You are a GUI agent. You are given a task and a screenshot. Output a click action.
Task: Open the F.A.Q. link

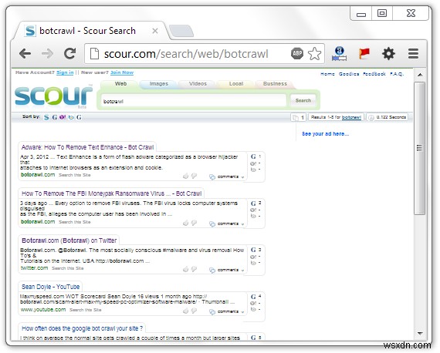pyautogui.click(x=397, y=74)
